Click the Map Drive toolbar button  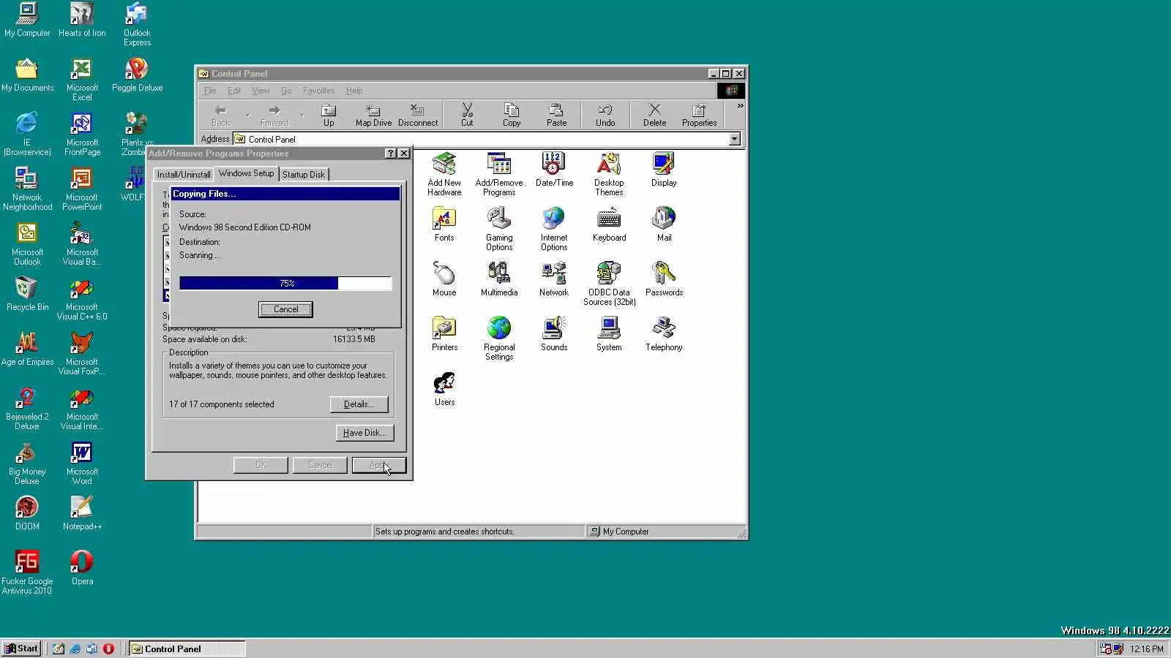click(x=373, y=116)
